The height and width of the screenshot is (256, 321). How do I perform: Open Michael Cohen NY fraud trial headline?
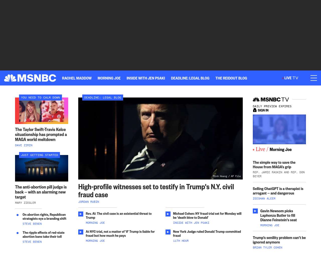click(207, 215)
